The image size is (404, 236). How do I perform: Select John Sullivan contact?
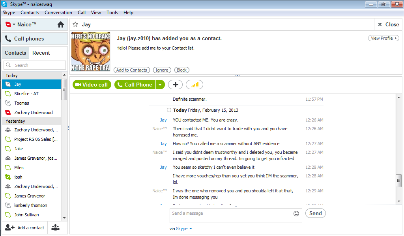pos(32,215)
